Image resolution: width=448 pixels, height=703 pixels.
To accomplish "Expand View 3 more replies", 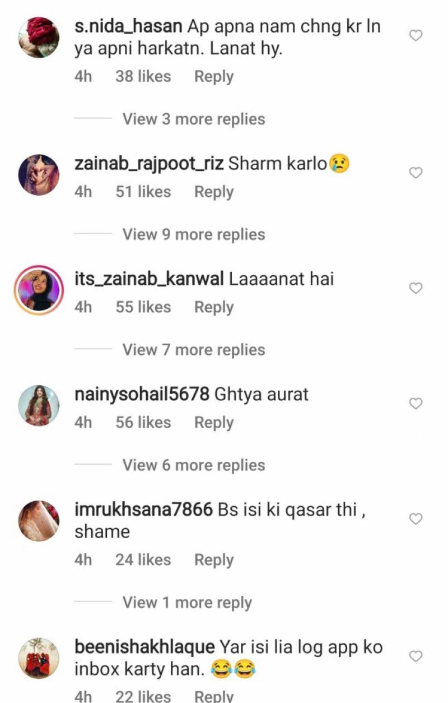I will [194, 119].
